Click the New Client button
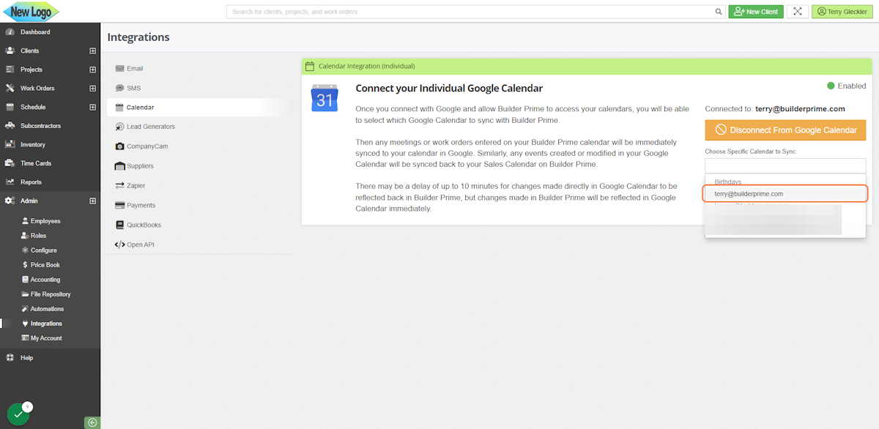The image size is (879, 429). pos(756,12)
